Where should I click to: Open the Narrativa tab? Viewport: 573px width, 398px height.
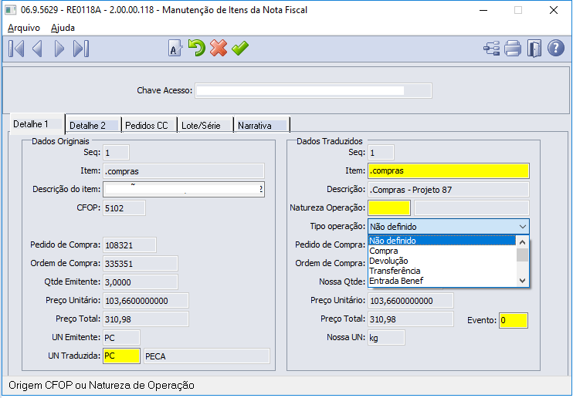pos(262,125)
